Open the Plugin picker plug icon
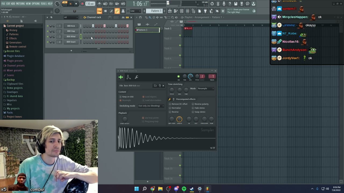Image resolution: width=344 pixels, height=193 pixels. pyautogui.click(x=205, y=11)
